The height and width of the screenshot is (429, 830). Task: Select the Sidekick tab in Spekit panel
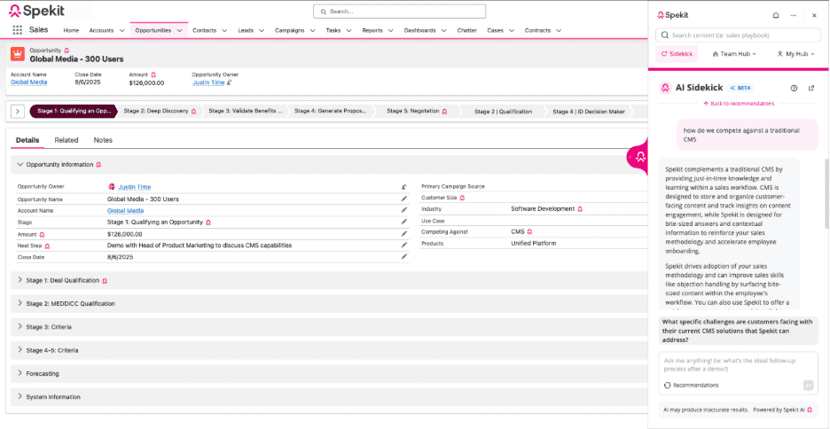[x=677, y=54]
